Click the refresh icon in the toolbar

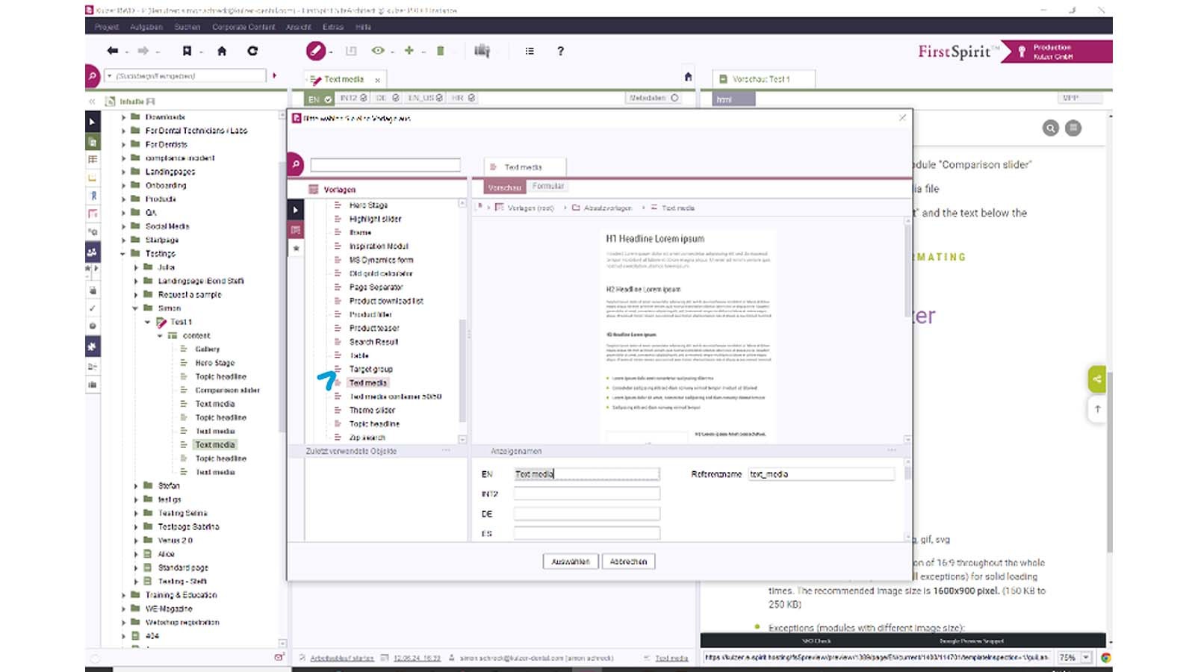point(252,51)
